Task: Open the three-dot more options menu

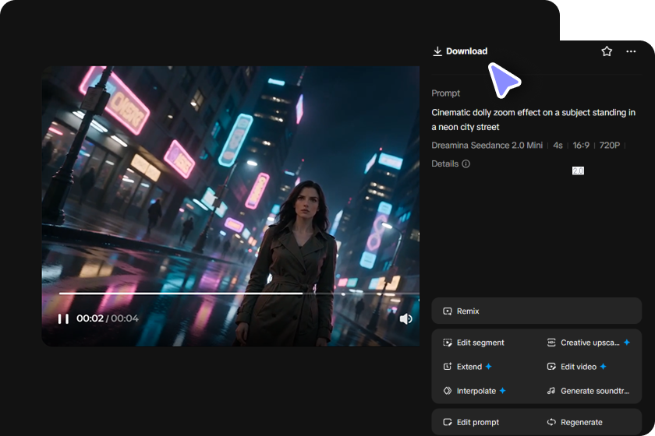Action: point(631,51)
